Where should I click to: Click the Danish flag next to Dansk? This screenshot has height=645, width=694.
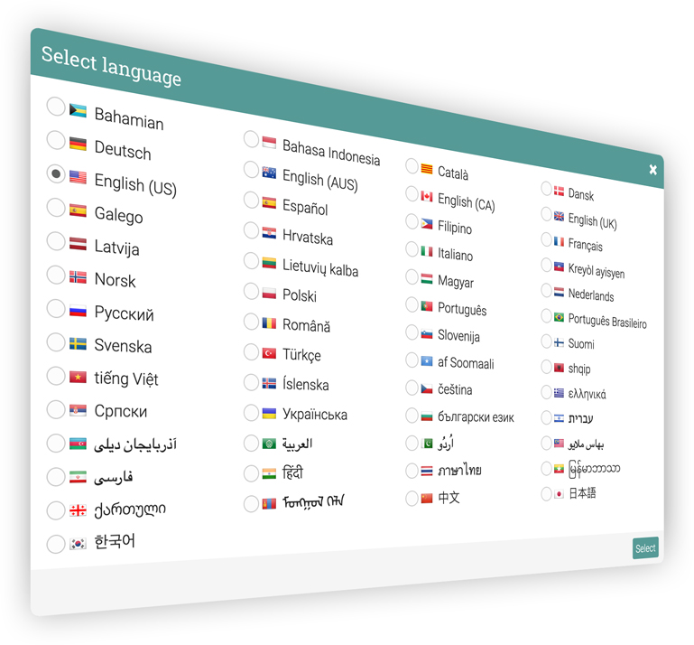(559, 191)
